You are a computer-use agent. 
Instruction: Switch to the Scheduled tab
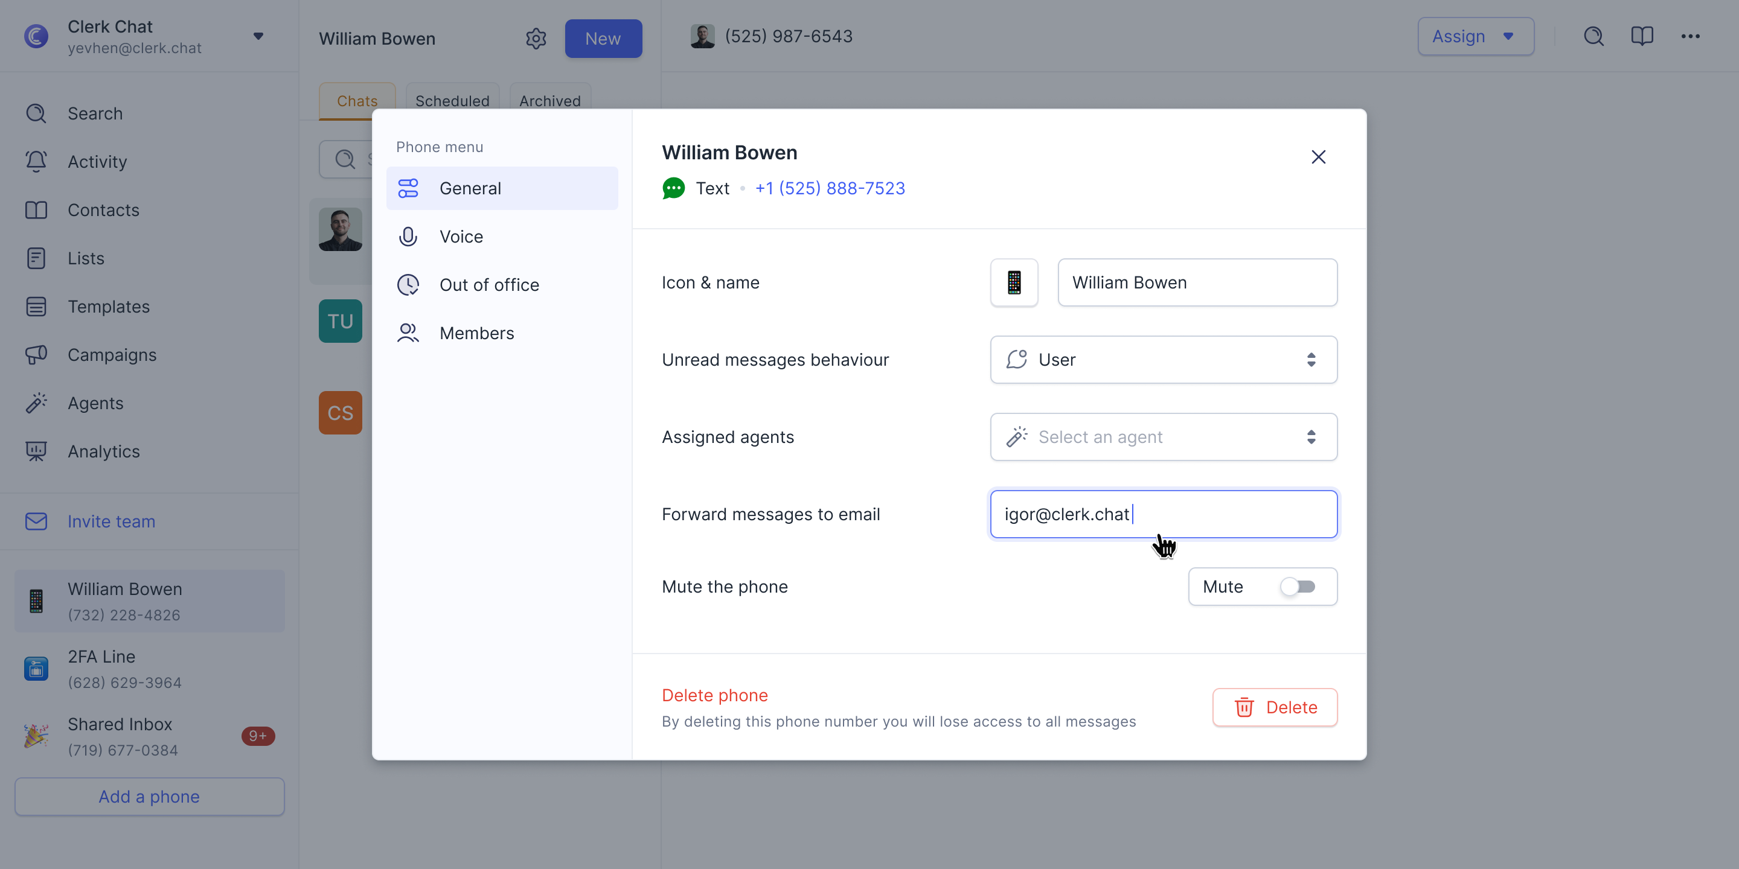(x=452, y=101)
